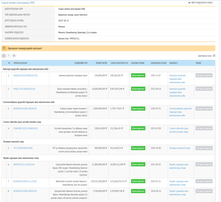Viewport: 221px width, 202px height.
Task: Click the Үр дүн гарсан button in row 5
Action: [204, 148]
